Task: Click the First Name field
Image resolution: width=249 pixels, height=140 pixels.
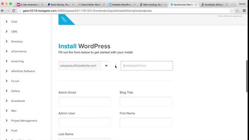Action: [x=146, y=122]
